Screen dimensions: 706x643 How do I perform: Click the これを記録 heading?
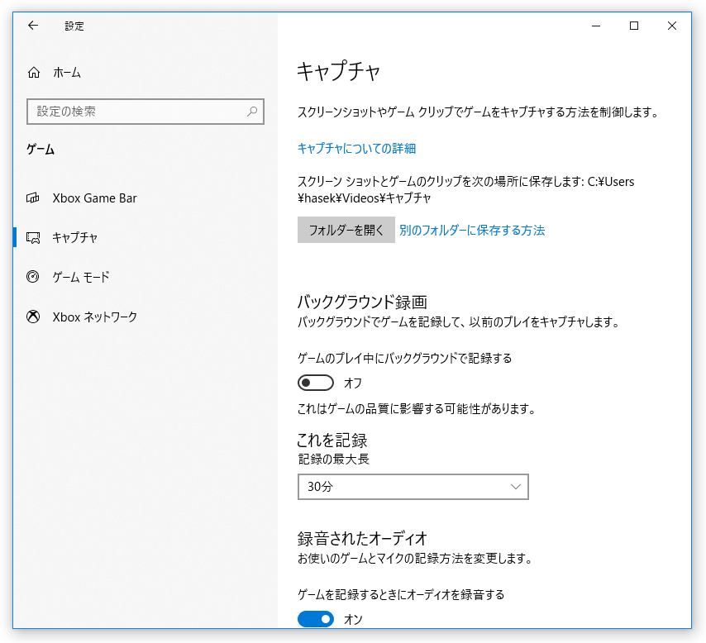[x=332, y=440]
